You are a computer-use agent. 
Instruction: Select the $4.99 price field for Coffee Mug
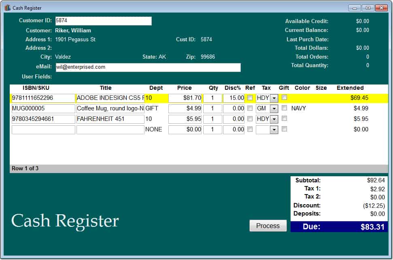pyautogui.click(x=185, y=109)
